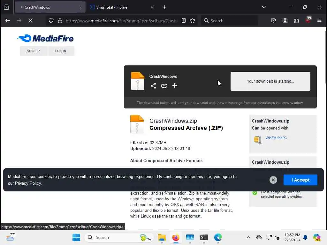Click the Firefox forward arrow
The image size is (327, 245).
[x=19, y=20]
